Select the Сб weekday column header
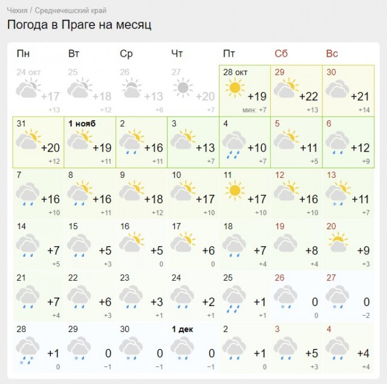387x384 pixels. click(x=281, y=54)
